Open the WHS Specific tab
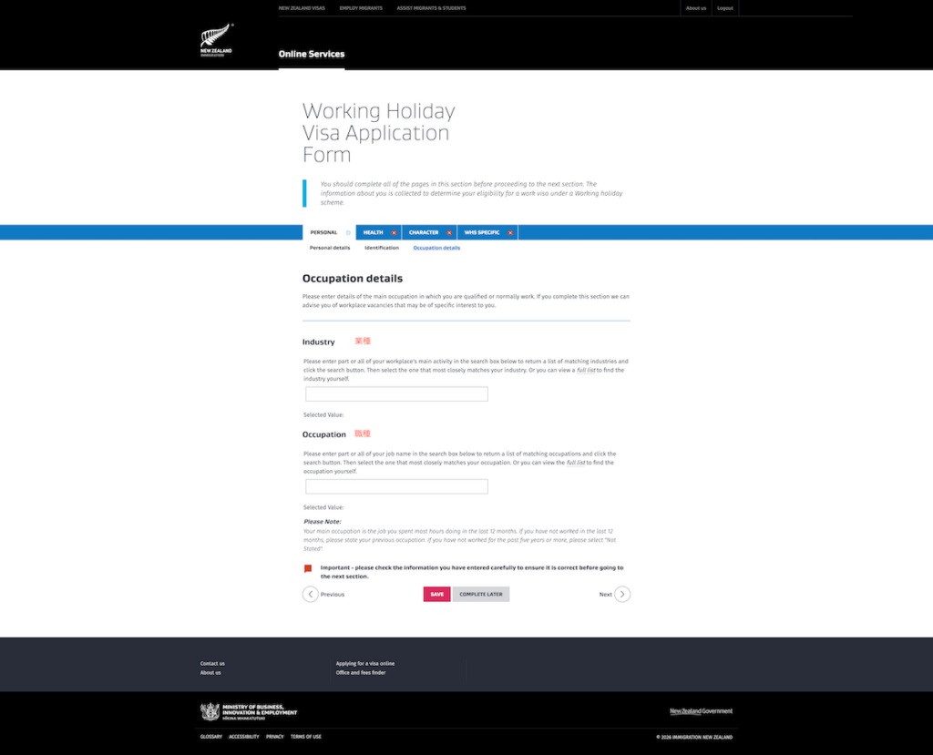Viewport: 933px width, 755px height. coord(482,233)
